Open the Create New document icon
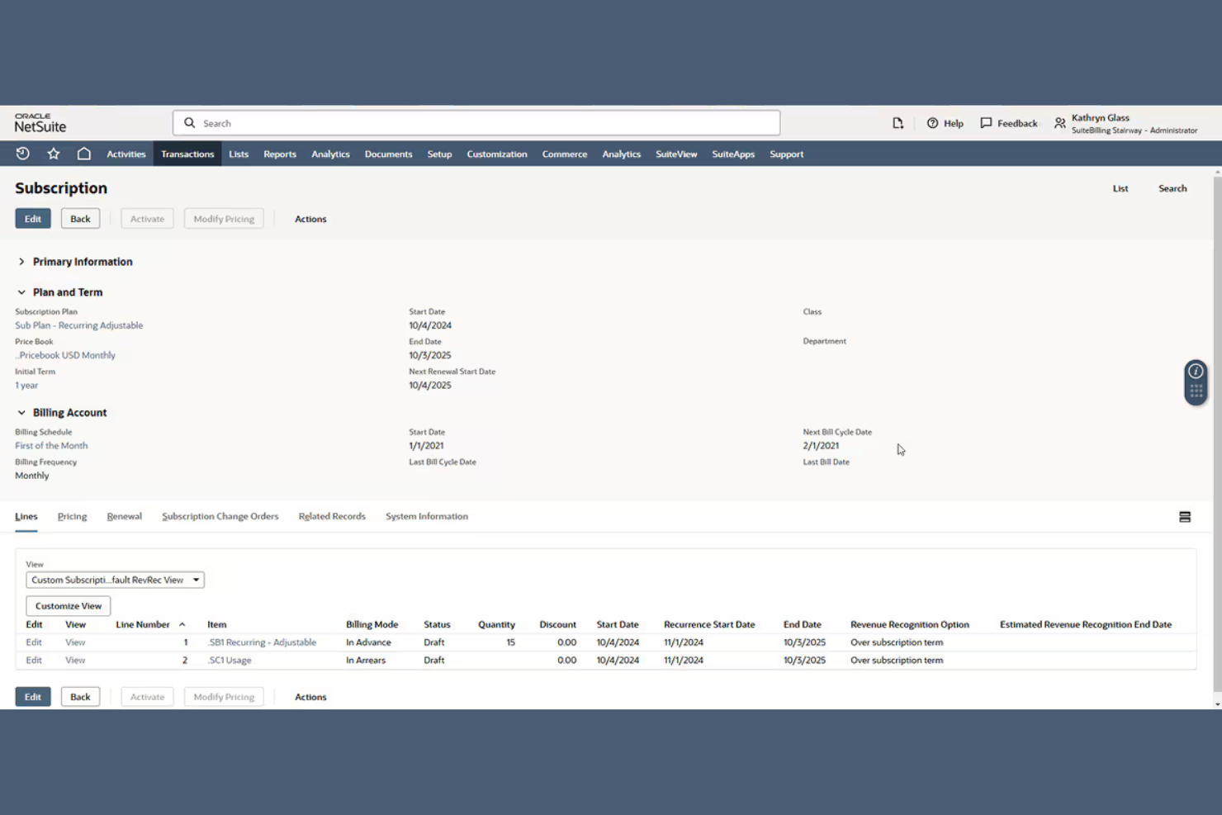 click(898, 123)
